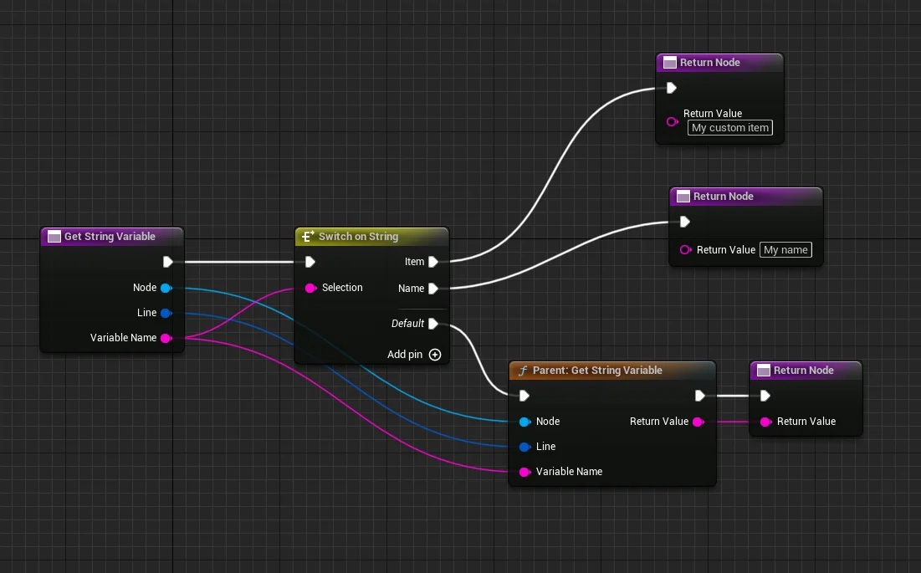This screenshot has width=921, height=573.
Task: Select the Get String Variable entry node title
Action: 110,237
